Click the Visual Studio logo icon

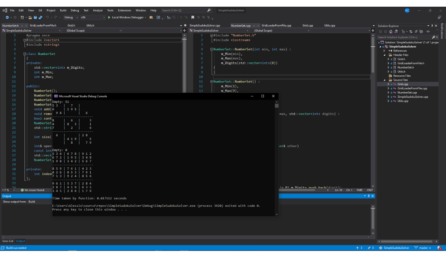pos(4,10)
